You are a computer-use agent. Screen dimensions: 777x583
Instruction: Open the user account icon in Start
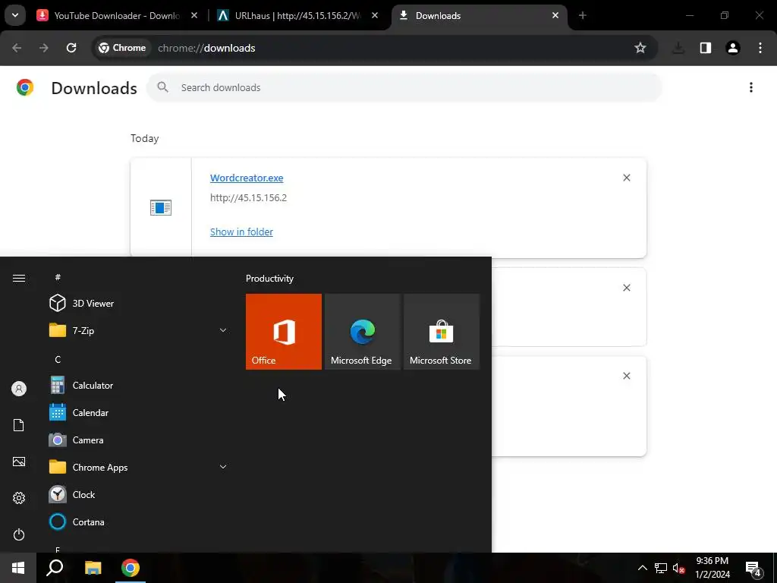pos(19,389)
